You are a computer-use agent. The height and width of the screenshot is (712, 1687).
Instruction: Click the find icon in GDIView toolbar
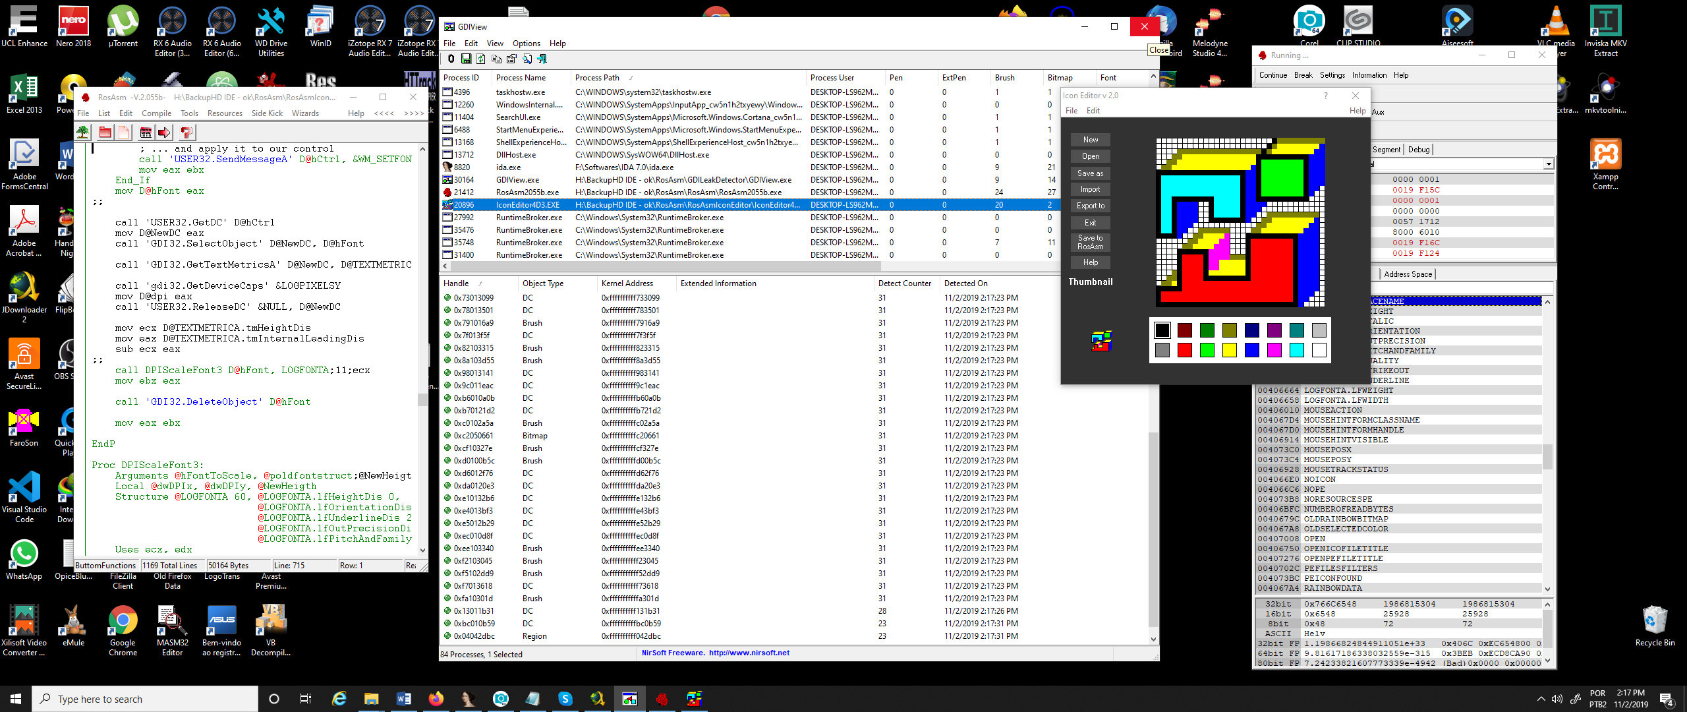pyautogui.click(x=527, y=59)
